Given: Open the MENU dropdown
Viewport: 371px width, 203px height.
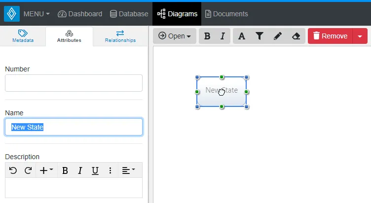Looking at the screenshot, I should pyautogui.click(x=36, y=14).
